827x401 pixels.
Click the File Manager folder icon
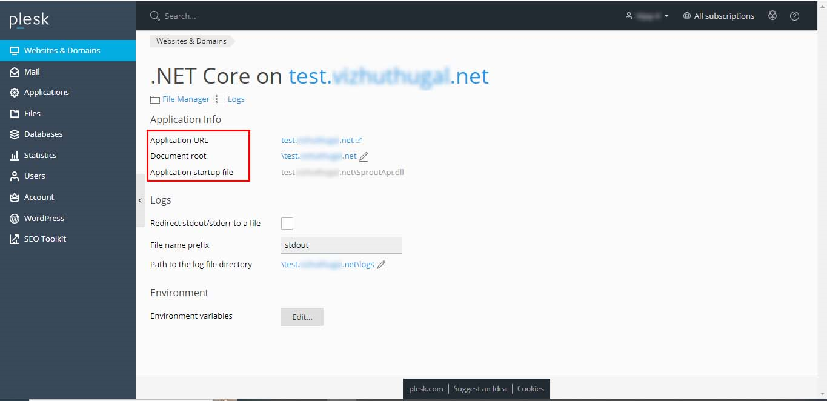tap(155, 99)
